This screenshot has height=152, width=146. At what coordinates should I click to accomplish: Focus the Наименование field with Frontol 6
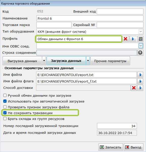pos(90,18)
